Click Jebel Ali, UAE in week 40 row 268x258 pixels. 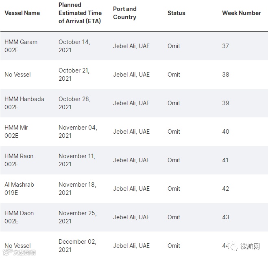[131, 132]
